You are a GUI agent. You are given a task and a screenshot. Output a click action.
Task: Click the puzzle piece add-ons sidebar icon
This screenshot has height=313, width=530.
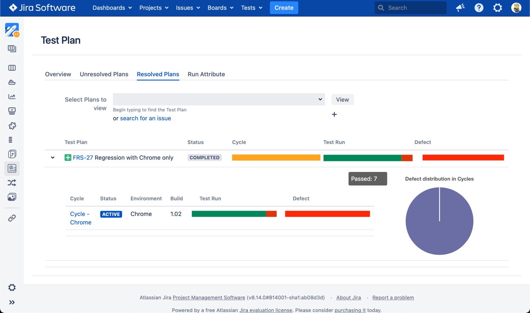(12, 126)
